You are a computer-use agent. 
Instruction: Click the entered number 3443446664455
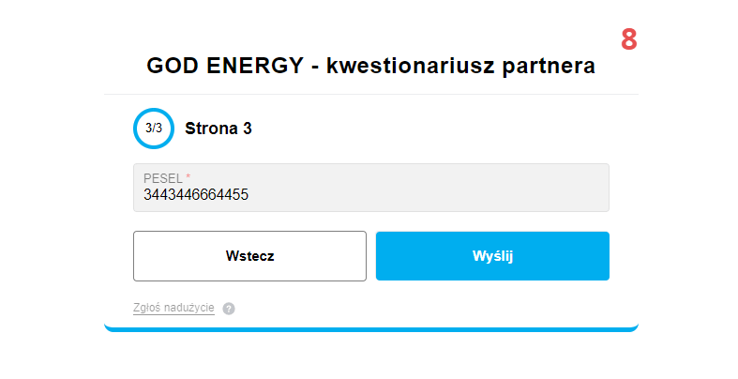coord(196,195)
